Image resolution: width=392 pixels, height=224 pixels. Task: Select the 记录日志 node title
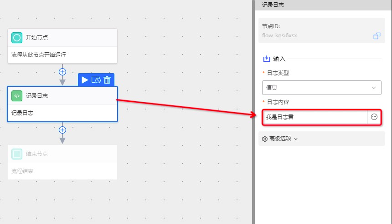[x=37, y=96]
